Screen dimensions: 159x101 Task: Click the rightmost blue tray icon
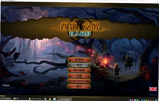point(156,100)
